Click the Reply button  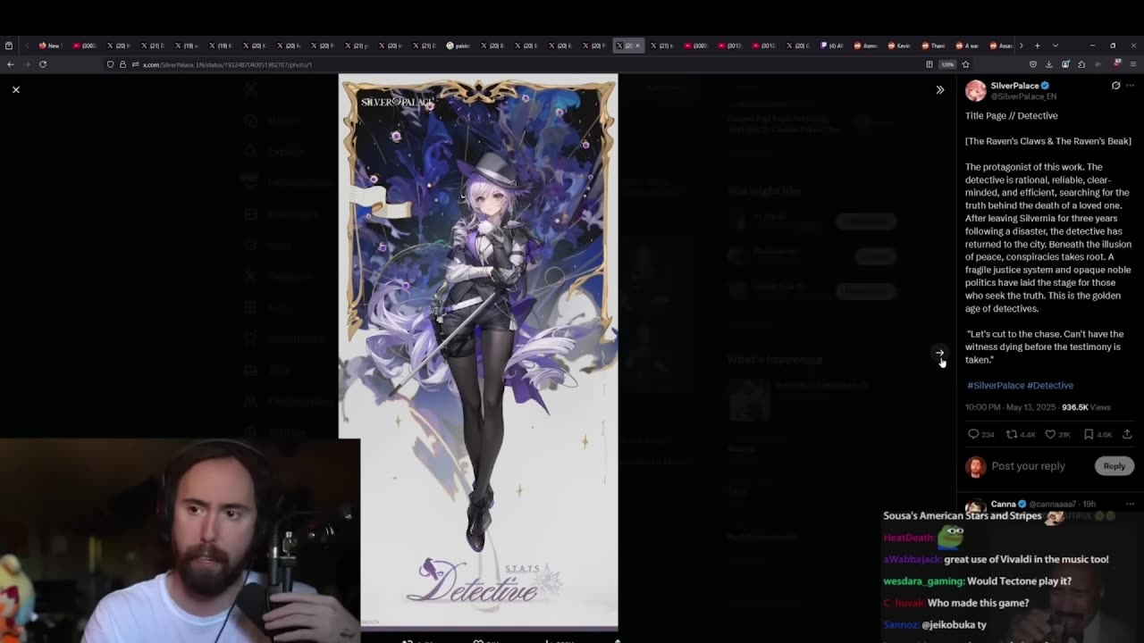coord(1114,466)
